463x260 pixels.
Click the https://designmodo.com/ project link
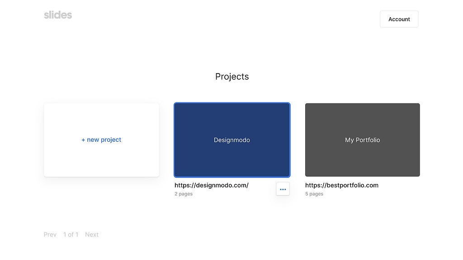pyautogui.click(x=212, y=185)
